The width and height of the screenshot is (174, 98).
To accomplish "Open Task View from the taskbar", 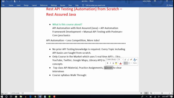I will pyautogui.click(x=11, y=97).
